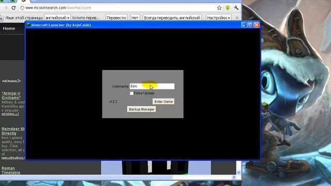Click the site info icon in address bar
Viewport: 331px width, 186px height.
22,8
